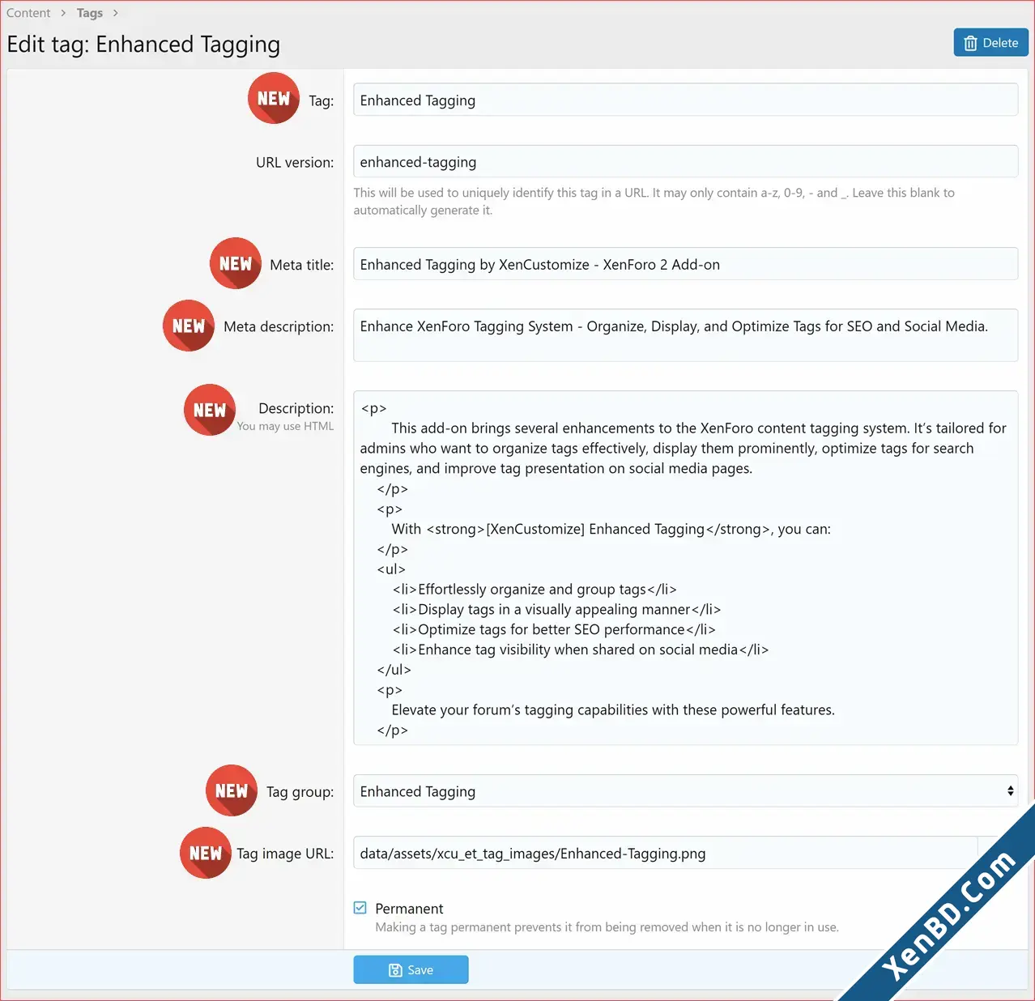Image resolution: width=1035 pixels, height=1001 pixels.
Task: Click the NEW badge beside Meta description
Action: (x=189, y=326)
